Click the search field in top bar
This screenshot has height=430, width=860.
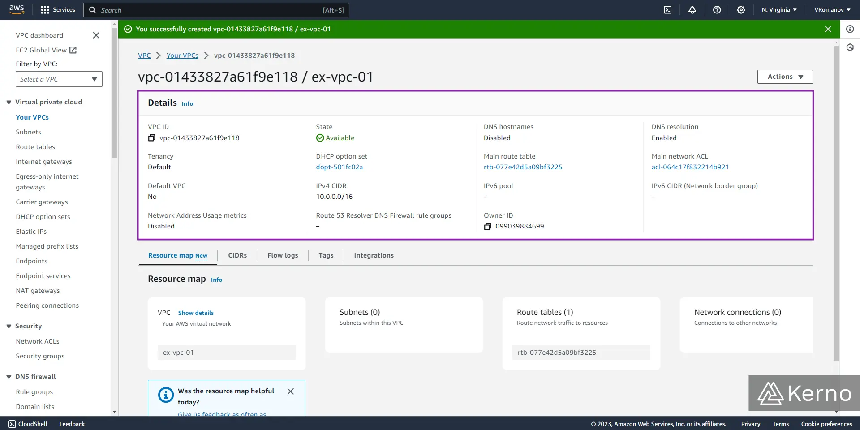tap(216, 10)
